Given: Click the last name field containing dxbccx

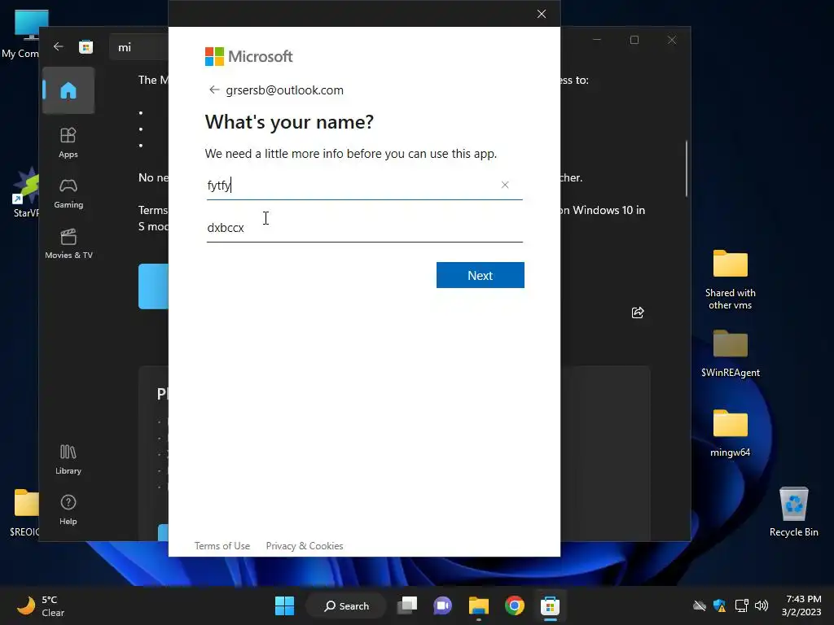Looking at the screenshot, I should (x=364, y=228).
